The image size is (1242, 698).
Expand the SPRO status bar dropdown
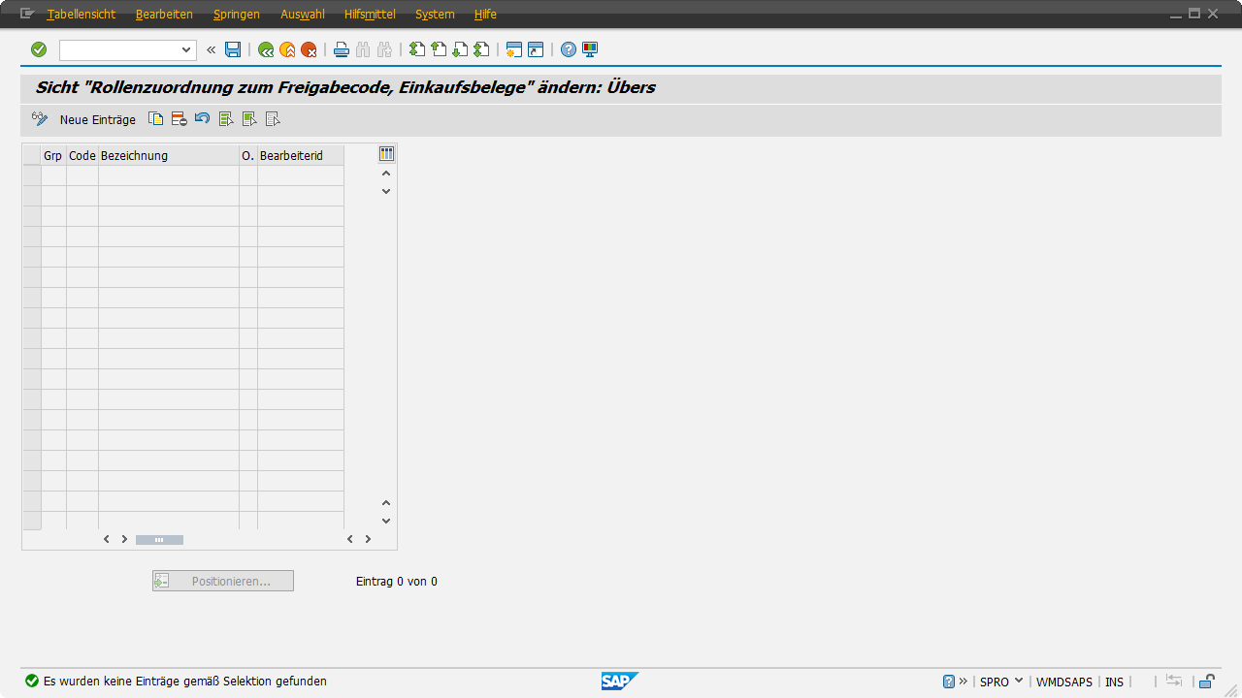click(1019, 682)
